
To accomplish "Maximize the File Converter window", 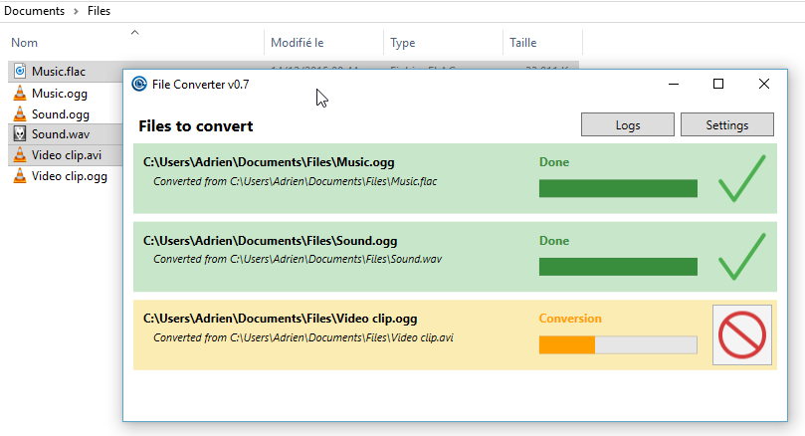I will pos(718,85).
